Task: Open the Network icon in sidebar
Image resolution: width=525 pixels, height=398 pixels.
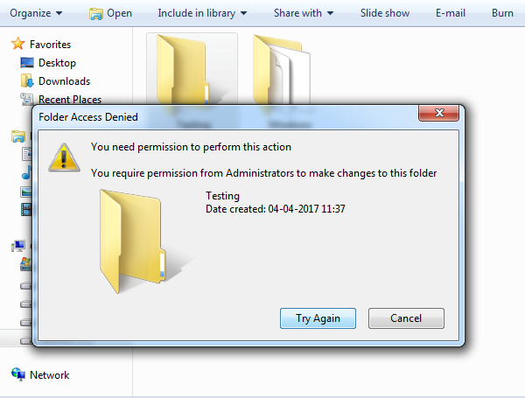Action: (18, 374)
